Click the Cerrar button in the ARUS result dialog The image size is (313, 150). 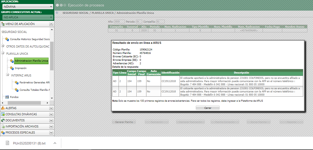[208, 108]
